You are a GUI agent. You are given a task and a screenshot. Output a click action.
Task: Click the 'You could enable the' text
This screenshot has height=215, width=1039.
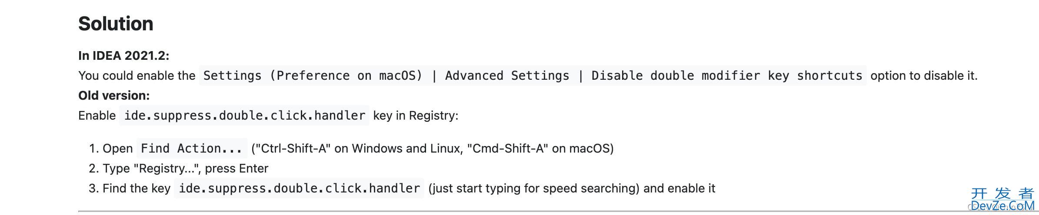tap(137, 75)
